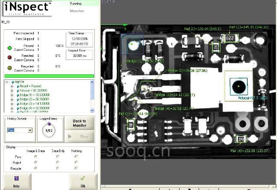Open the History Domain dropdown
Viewport: 277px width, 190px height.
click(x=30, y=130)
